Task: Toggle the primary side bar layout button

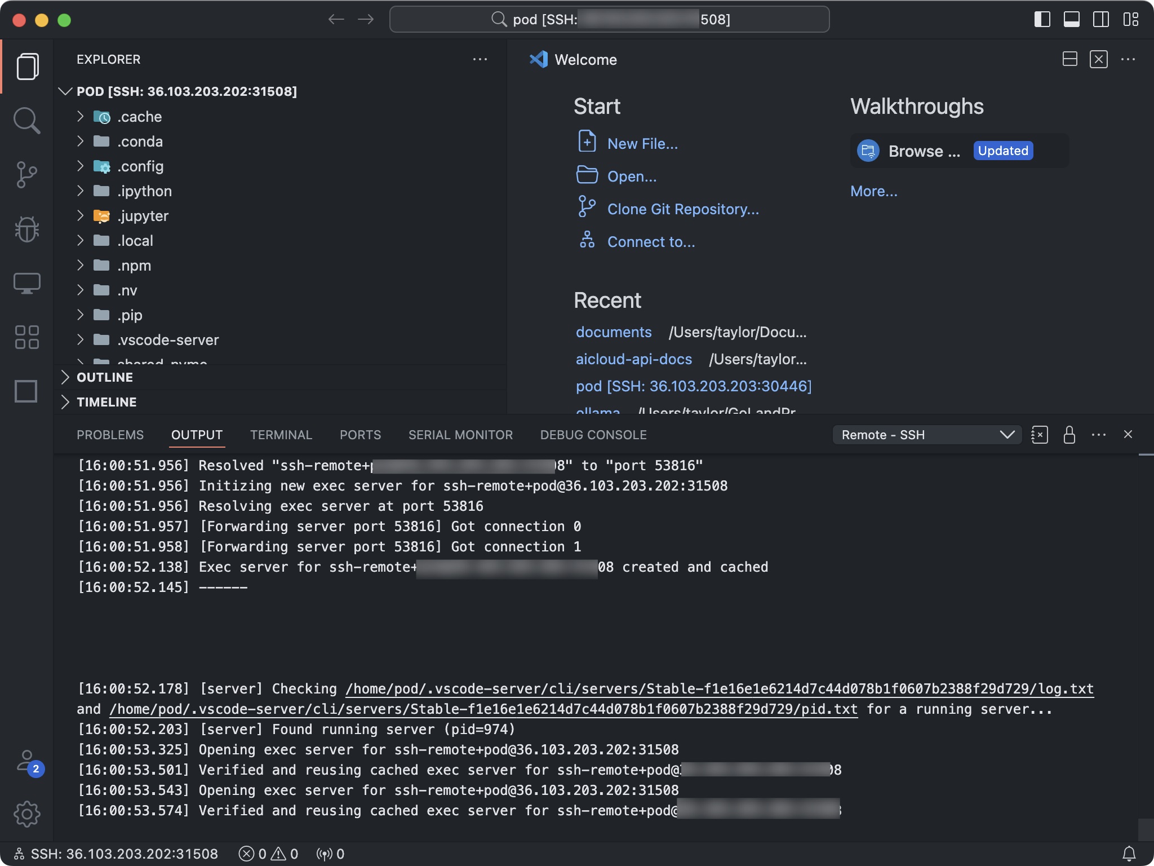Action: 1042,19
